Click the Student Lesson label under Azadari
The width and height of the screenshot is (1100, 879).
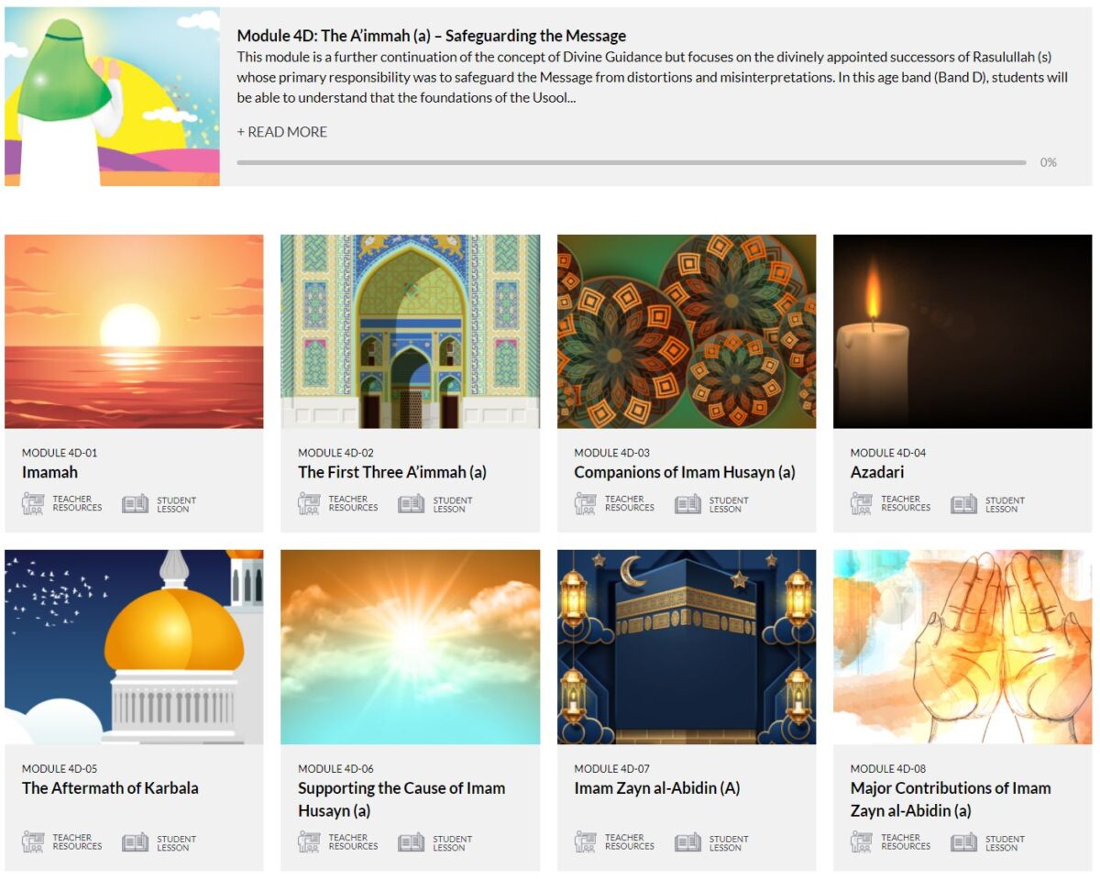point(1005,505)
